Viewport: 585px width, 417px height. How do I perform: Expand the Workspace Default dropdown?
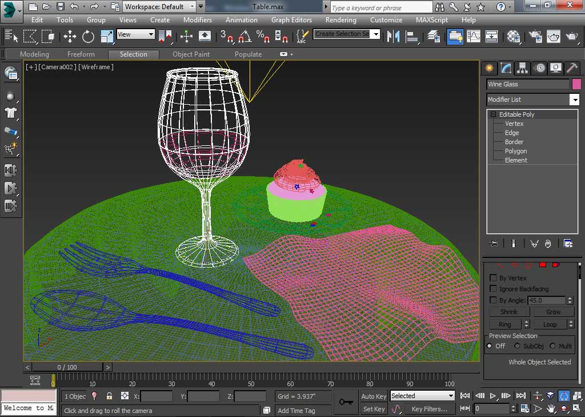coord(191,7)
